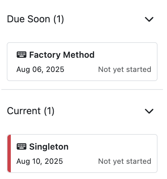167x179 pixels.
Task: Click the red priority bar on Singleton card
Action: 9,153
